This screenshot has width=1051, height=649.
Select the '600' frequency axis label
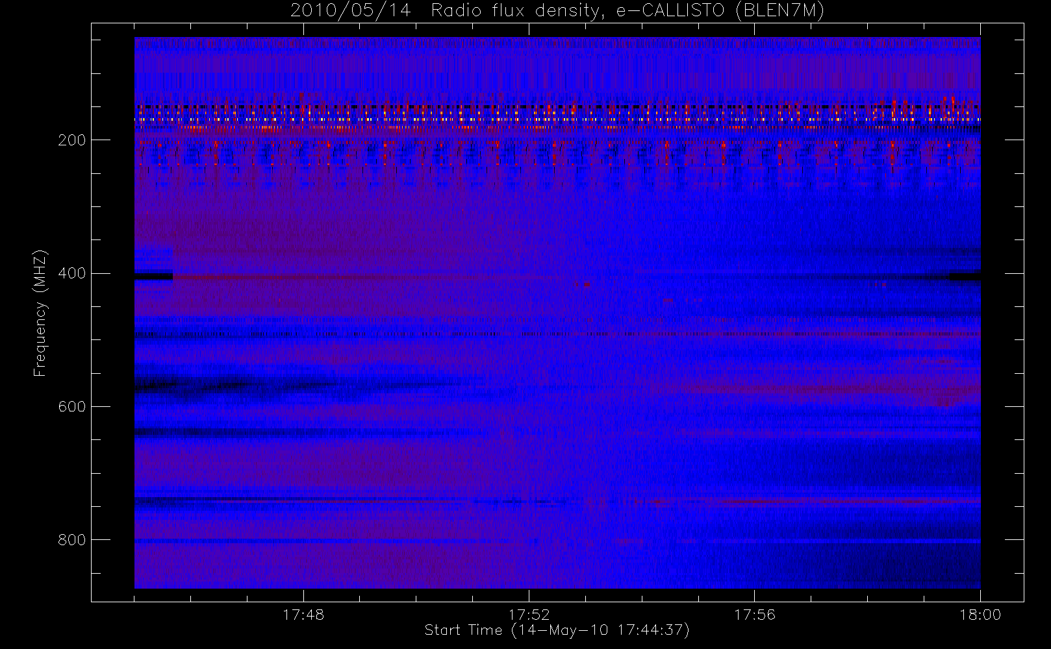(x=72, y=407)
